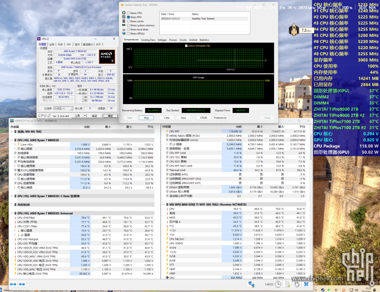Click HWiNFO blue X close-sensors icon
Screen dimensions: 380x292
click(x=306, y=284)
